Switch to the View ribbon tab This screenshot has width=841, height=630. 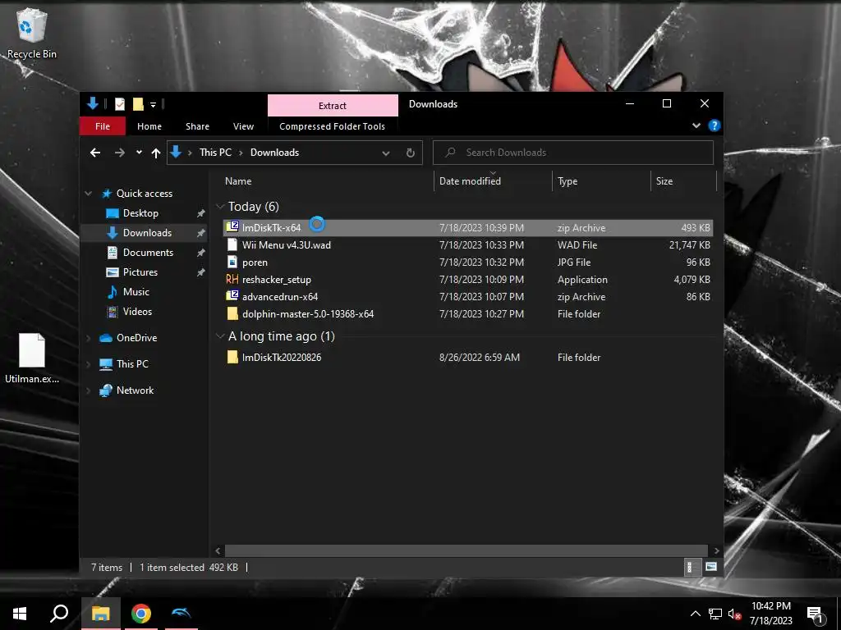pyautogui.click(x=243, y=126)
